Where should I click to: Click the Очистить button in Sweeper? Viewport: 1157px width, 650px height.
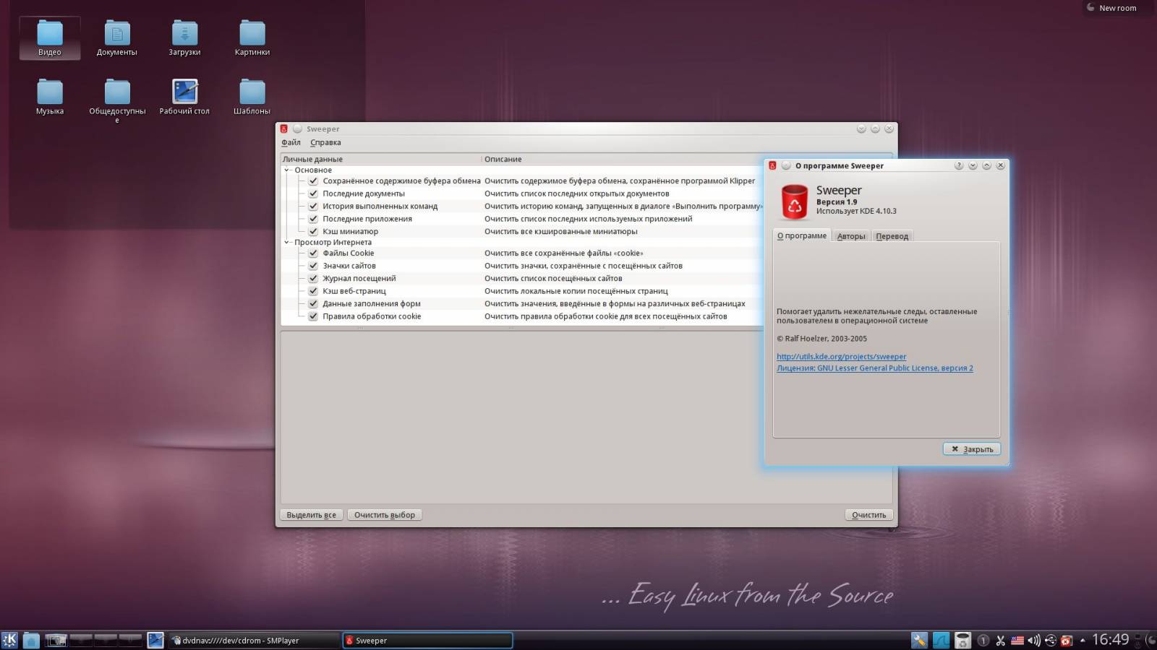(x=868, y=515)
